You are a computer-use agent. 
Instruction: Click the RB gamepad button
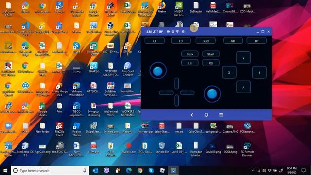point(233,41)
